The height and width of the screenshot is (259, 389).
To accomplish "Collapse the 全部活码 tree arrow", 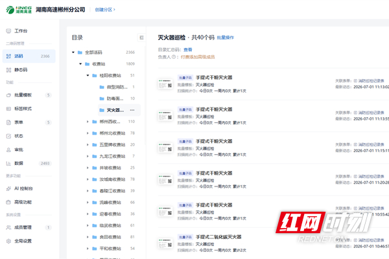I will [x=73, y=52].
